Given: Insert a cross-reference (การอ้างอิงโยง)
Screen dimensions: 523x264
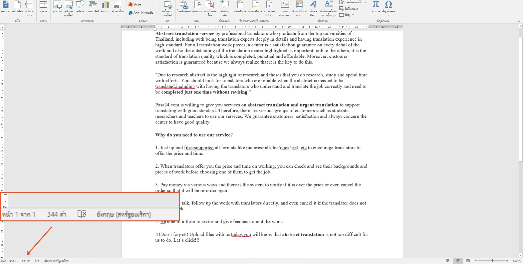Looking at the screenshot, I should click(x=210, y=8).
